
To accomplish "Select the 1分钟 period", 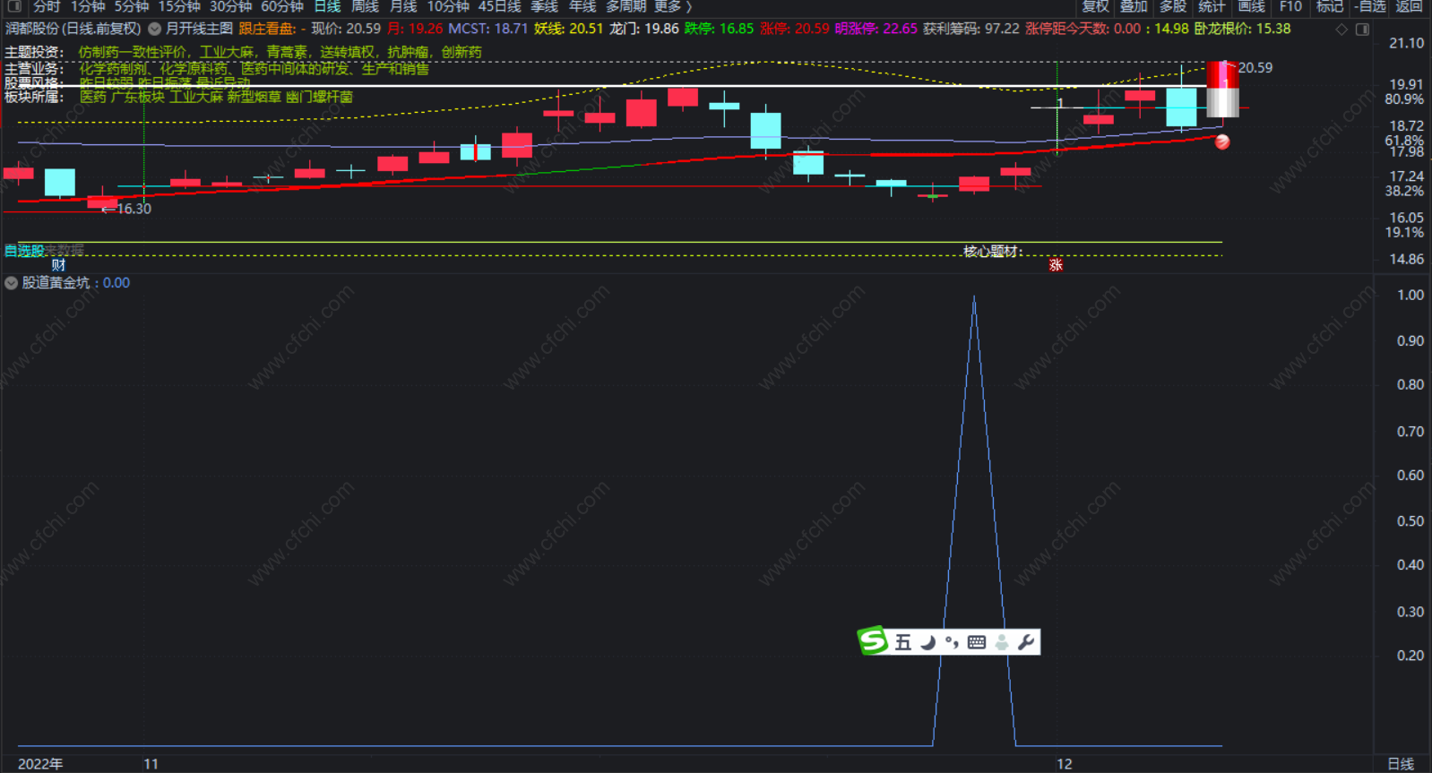I will click(88, 6).
